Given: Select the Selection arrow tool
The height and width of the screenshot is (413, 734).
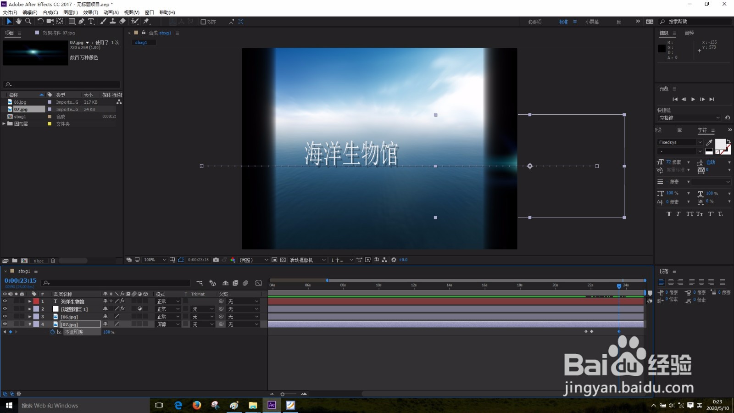Looking at the screenshot, I should point(9,21).
